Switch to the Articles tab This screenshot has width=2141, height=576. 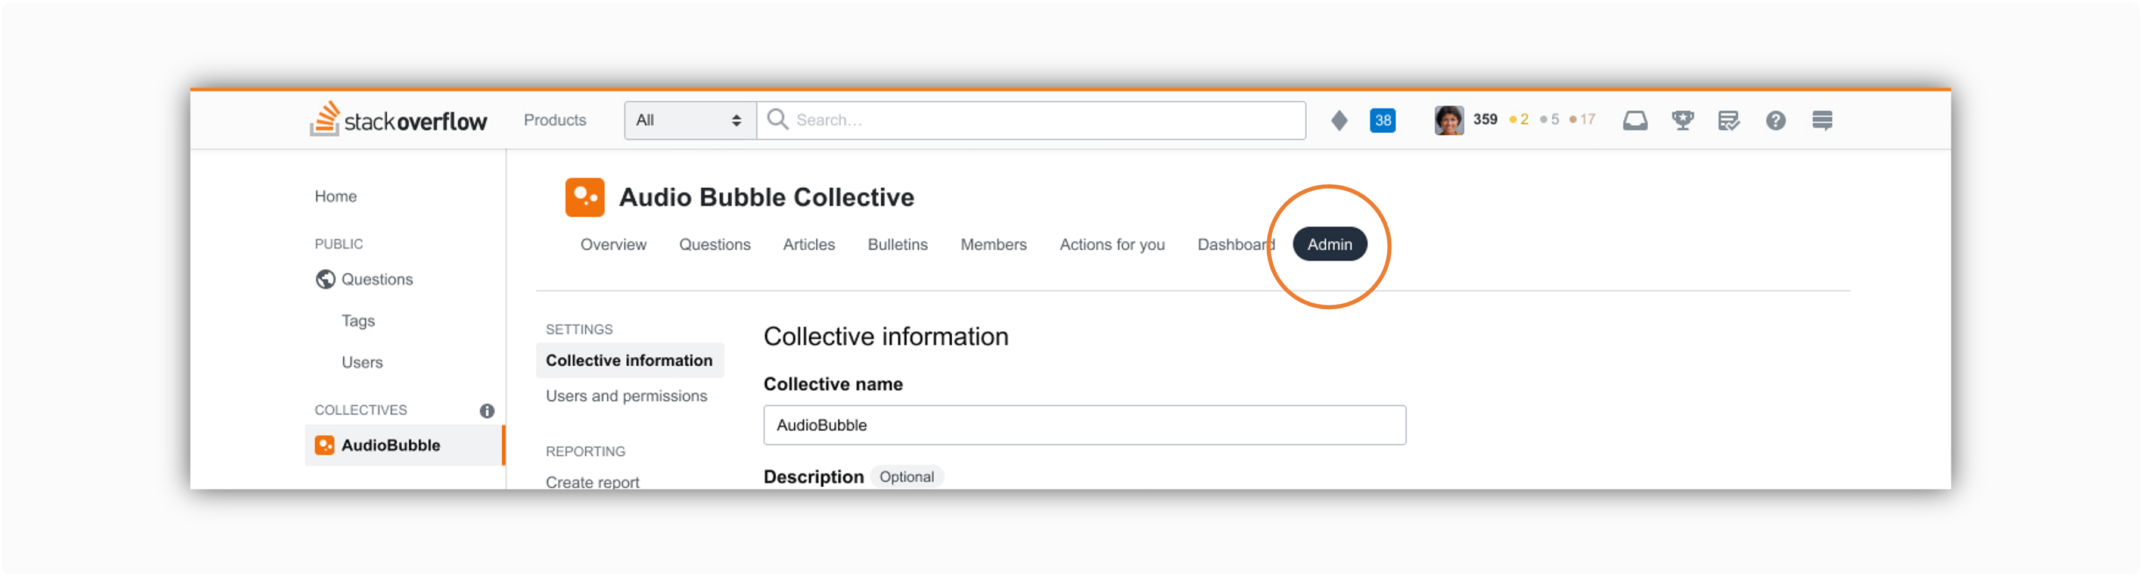click(808, 244)
